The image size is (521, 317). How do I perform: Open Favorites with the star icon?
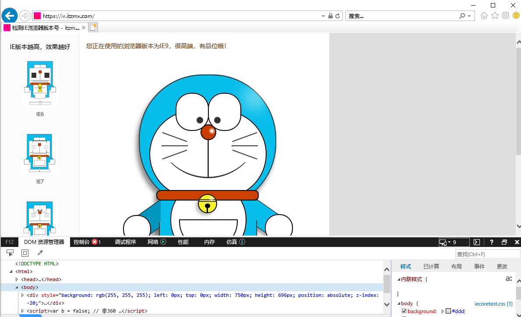pyautogui.click(x=495, y=16)
